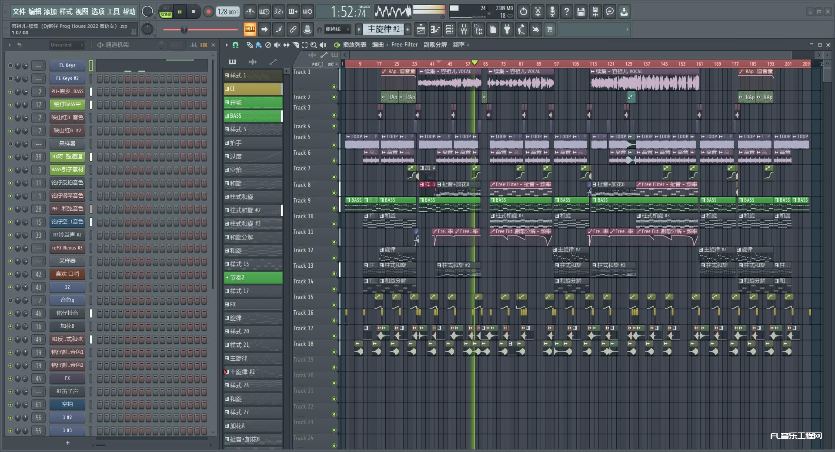Open the 选项 menu
The image size is (835, 452).
98,12
